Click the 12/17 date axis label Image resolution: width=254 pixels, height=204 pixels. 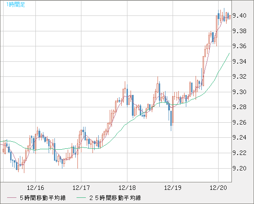pos(81,188)
